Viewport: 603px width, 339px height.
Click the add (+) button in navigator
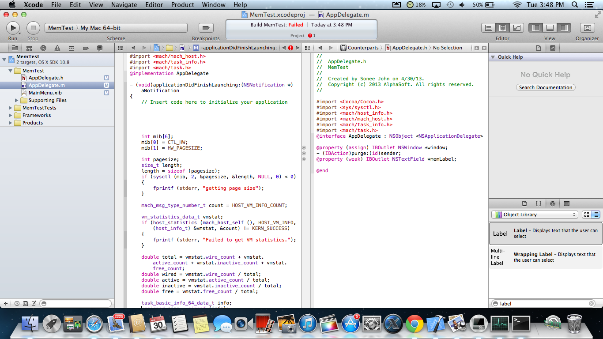(x=6, y=304)
